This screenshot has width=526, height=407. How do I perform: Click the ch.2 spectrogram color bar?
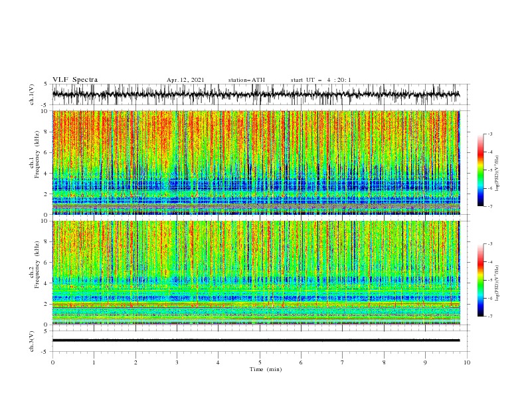click(480, 280)
